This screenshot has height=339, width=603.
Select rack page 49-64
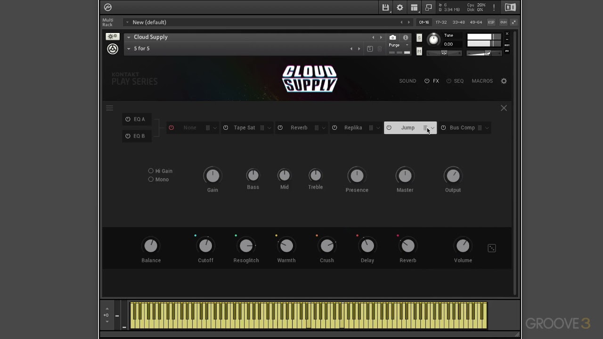pos(476,22)
